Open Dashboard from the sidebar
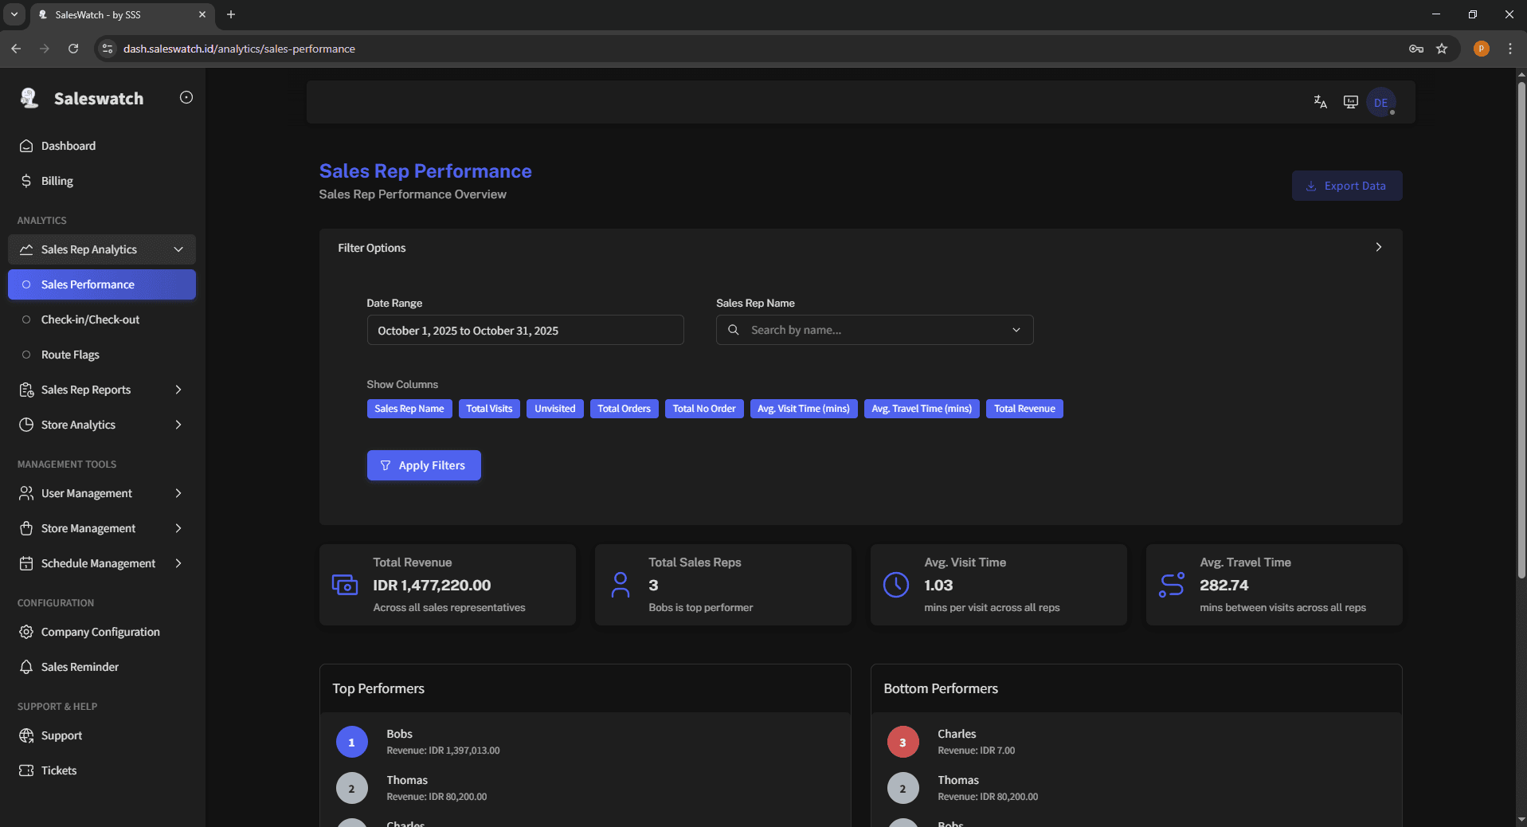 point(69,146)
